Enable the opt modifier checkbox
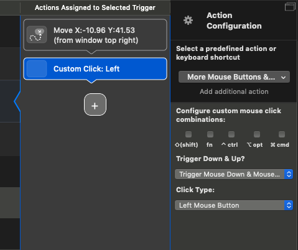 click(x=257, y=134)
